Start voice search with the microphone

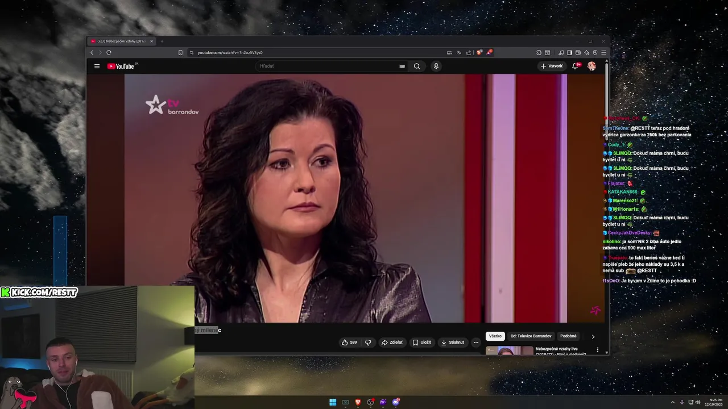pos(436,66)
